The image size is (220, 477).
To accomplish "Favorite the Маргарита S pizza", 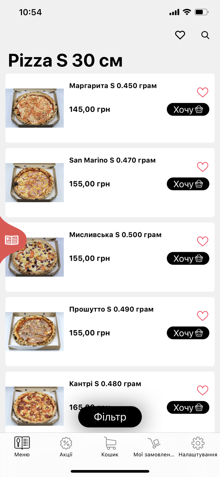I will coord(203,92).
